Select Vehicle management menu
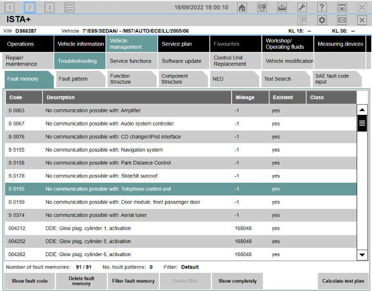Image resolution: width=372 pixels, height=291 pixels. (x=132, y=44)
